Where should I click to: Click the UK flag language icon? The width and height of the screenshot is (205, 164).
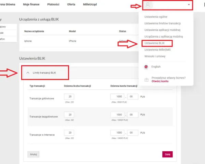pos(146,67)
